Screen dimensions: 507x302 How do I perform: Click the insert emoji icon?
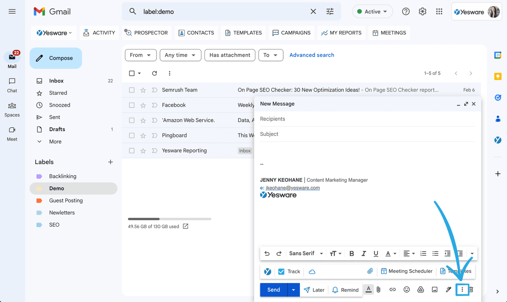pyautogui.click(x=406, y=290)
